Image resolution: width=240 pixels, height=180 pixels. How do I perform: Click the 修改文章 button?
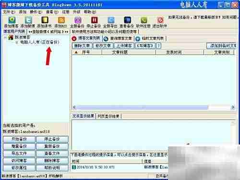tap(103, 46)
